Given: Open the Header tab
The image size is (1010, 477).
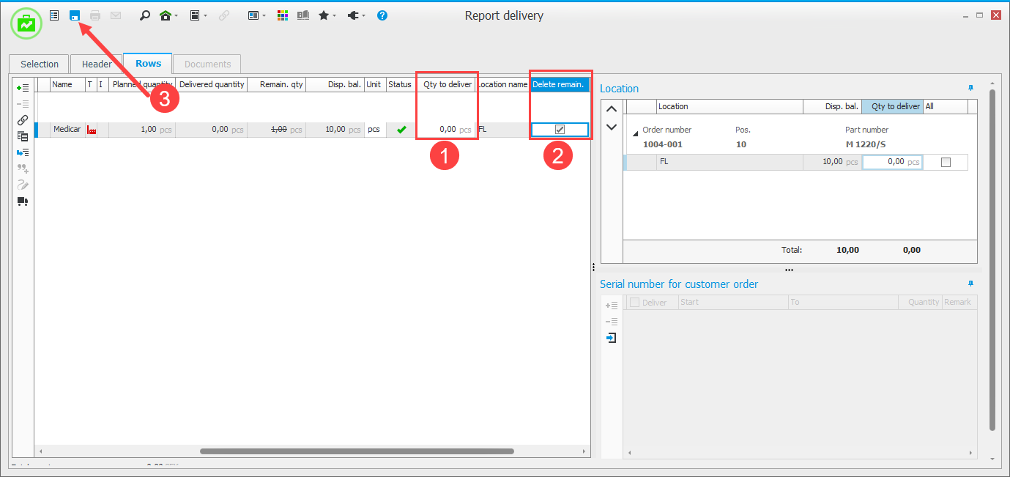Looking at the screenshot, I should [x=97, y=64].
